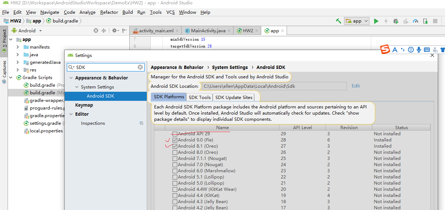445x210 pixels.
Task: Check the Android 6.0 (Marshmallow) checkbox
Action: (175, 171)
